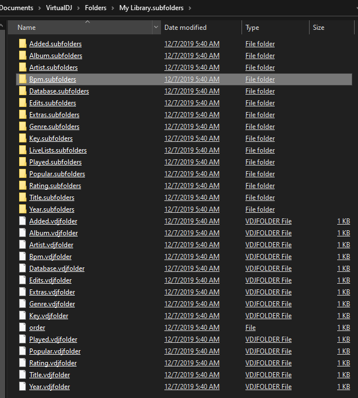
Task: Click 1 KB size of order file
Action: click(343, 328)
